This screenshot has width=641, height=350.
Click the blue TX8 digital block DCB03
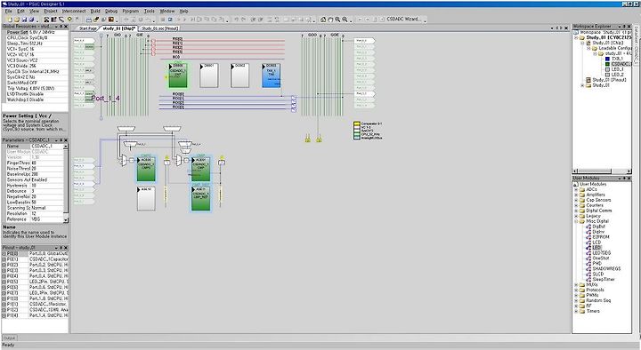[x=271, y=76]
